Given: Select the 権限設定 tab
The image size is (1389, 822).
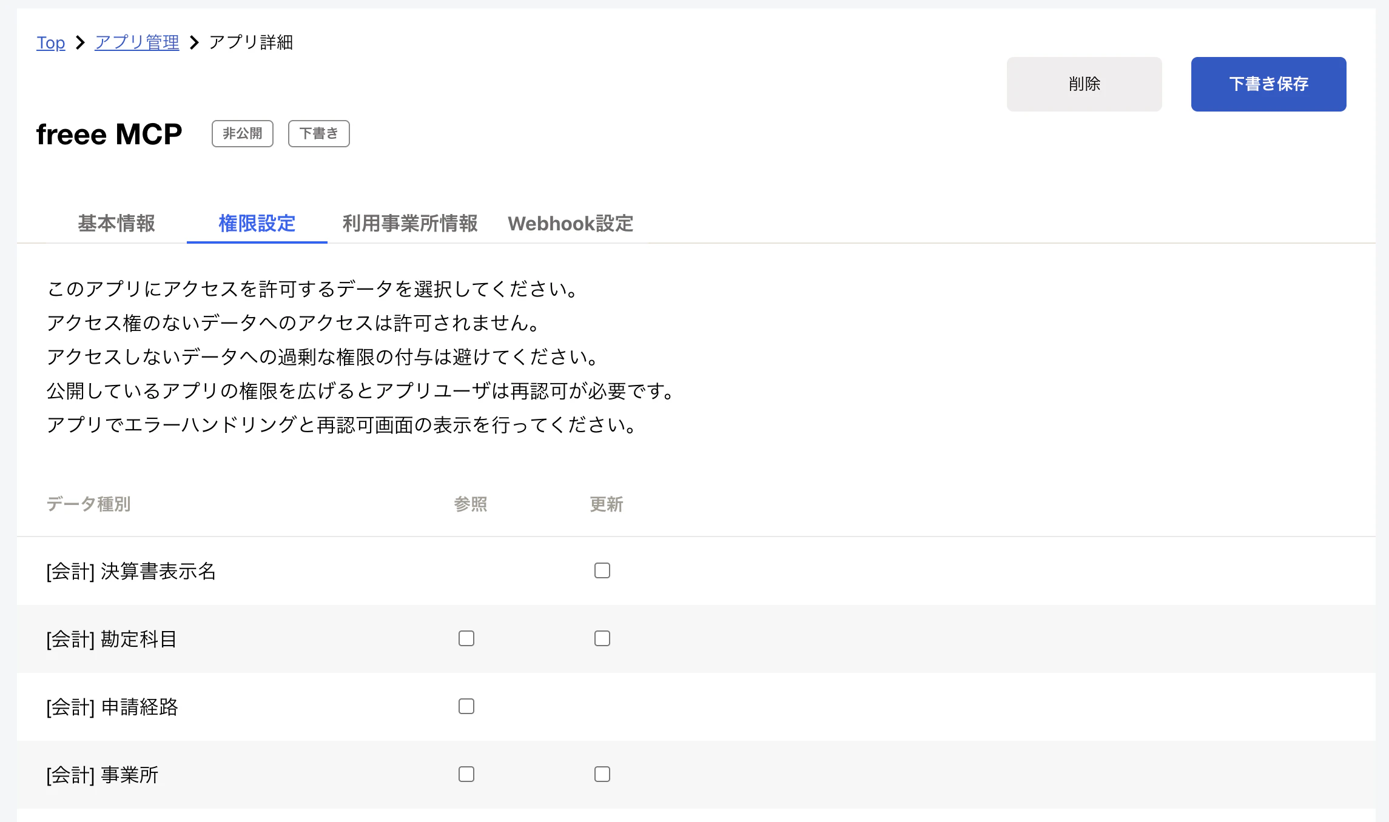Looking at the screenshot, I should pyautogui.click(x=257, y=223).
